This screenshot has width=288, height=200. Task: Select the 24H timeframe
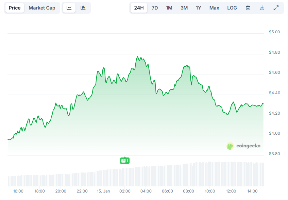[139, 7]
